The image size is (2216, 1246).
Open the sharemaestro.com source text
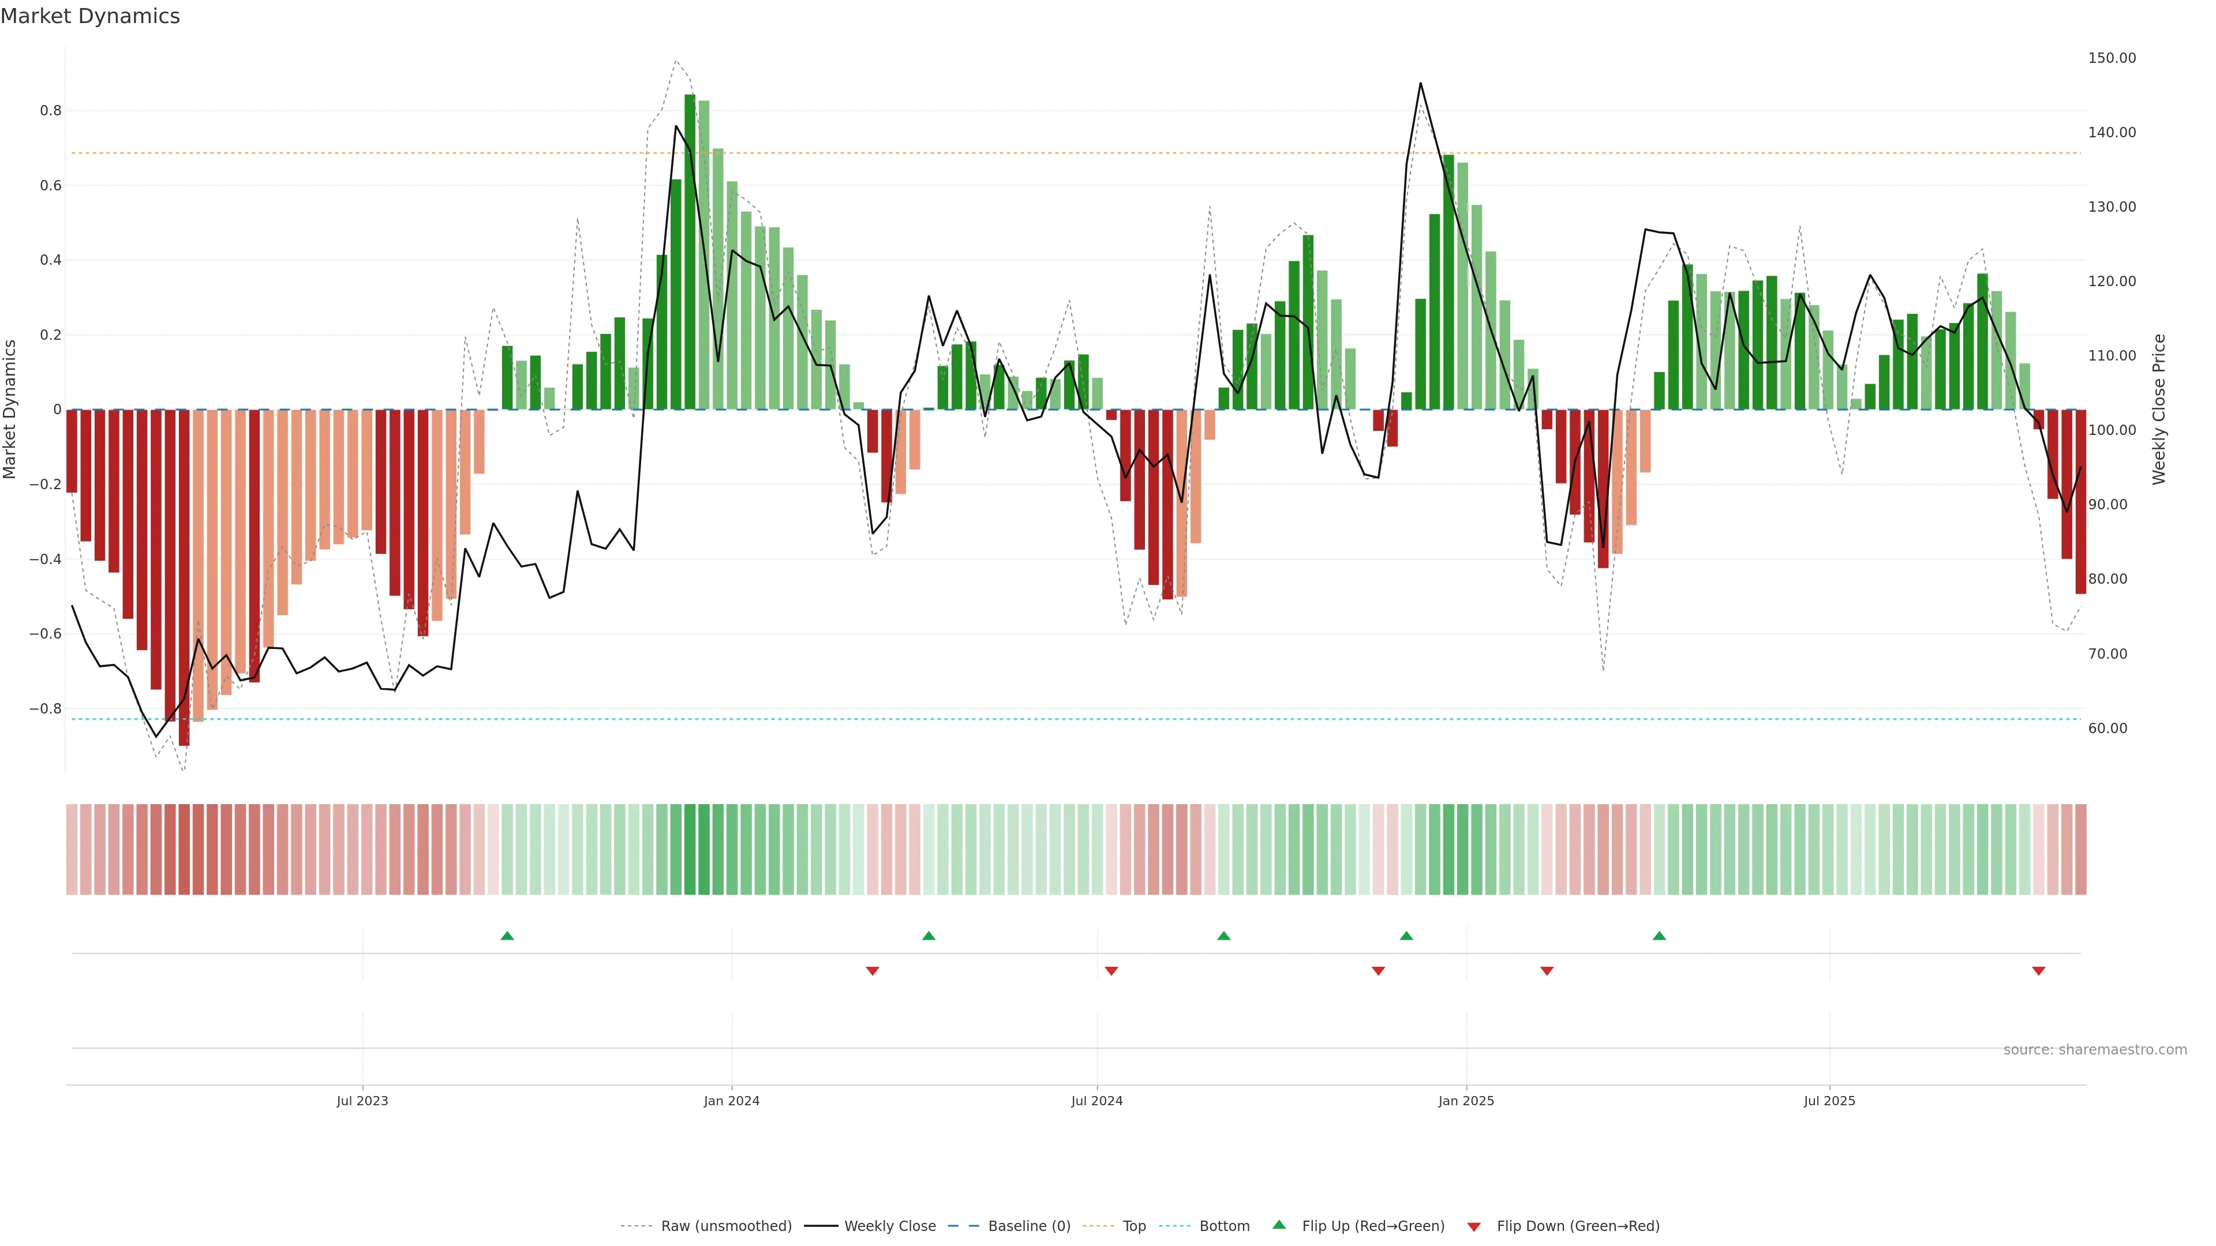click(2095, 1050)
